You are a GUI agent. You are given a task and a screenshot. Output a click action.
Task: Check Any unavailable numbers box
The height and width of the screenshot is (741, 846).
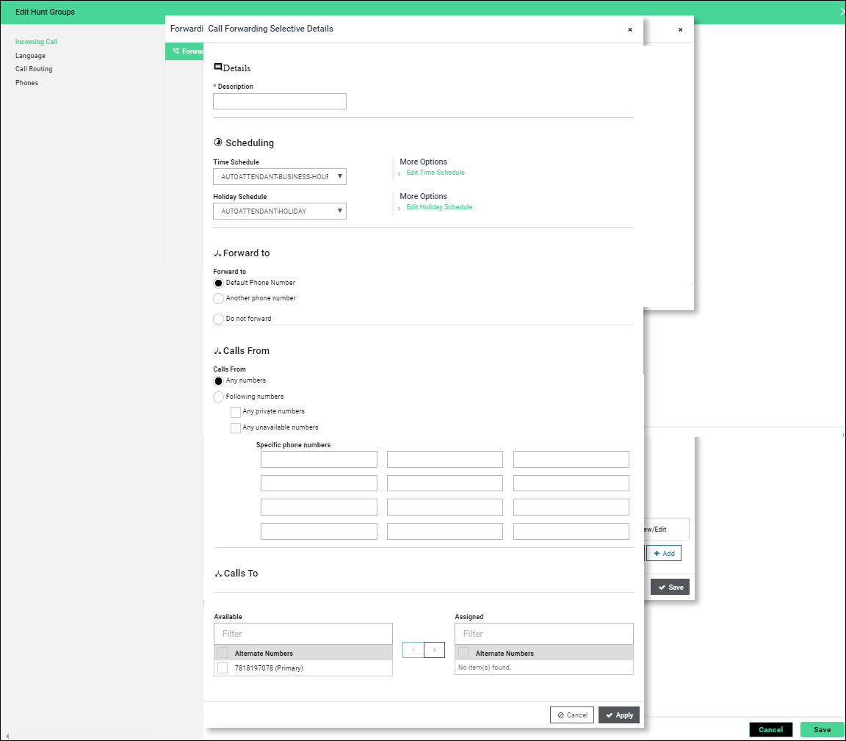point(236,428)
